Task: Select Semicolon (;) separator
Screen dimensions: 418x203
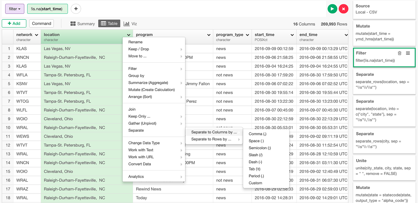Action: [266, 148]
